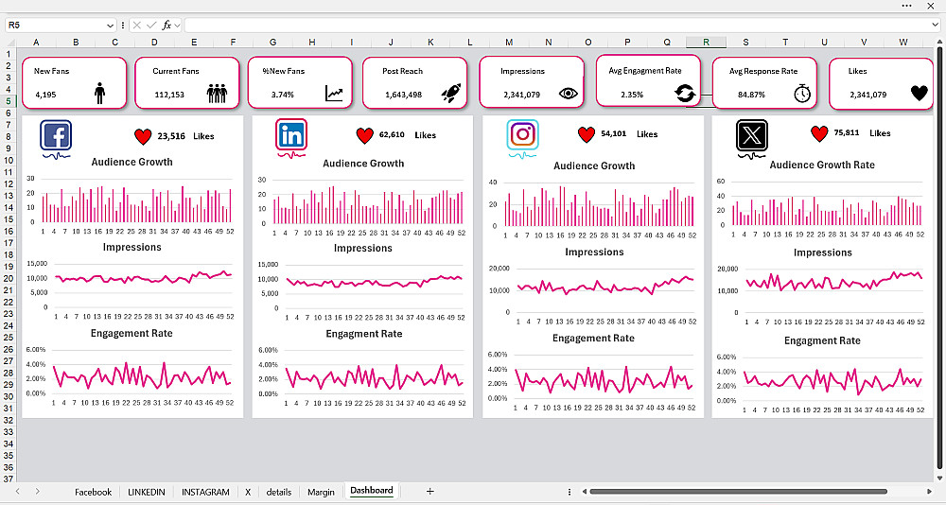This screenshot has height=505, width=946.
Task: Go to next sheet tabs arrow
Action: [x=38, y=491]
